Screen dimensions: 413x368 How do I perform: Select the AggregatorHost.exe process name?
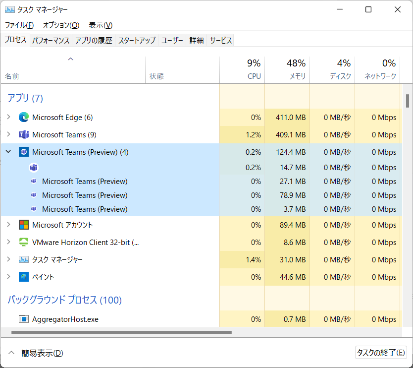65,319
